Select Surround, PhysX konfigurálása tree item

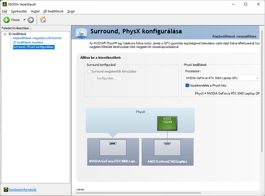pos(33,47)
